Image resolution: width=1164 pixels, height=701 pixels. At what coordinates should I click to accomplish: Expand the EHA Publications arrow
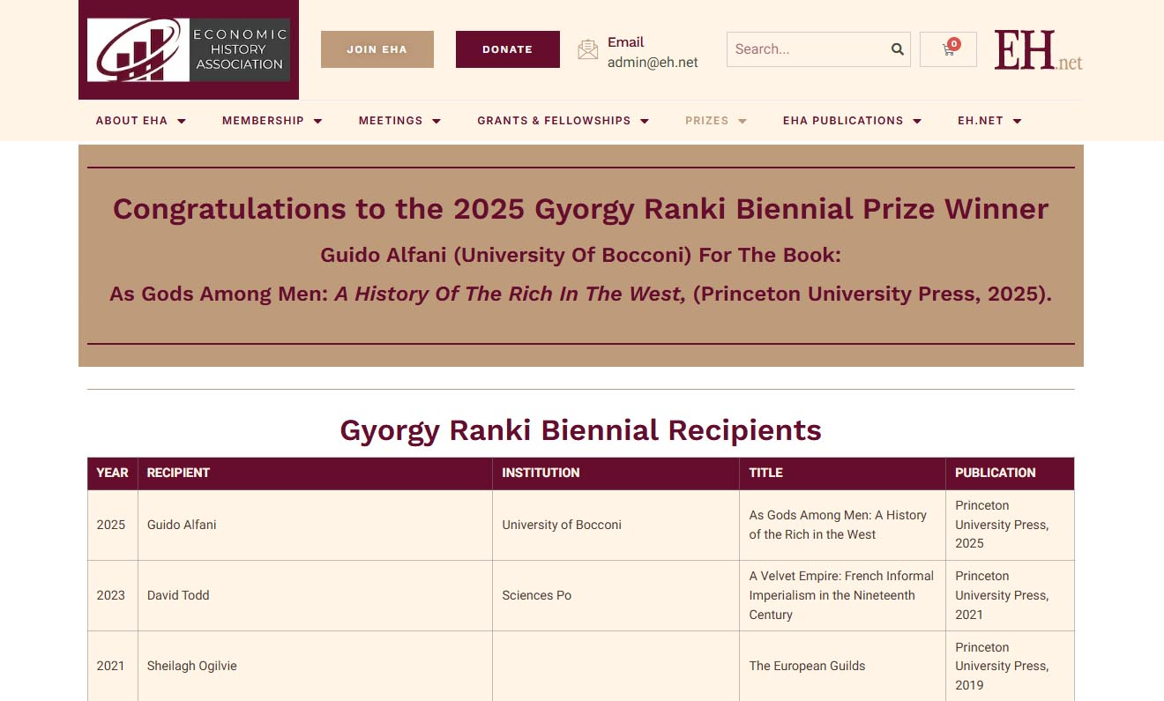coord(917,121)
